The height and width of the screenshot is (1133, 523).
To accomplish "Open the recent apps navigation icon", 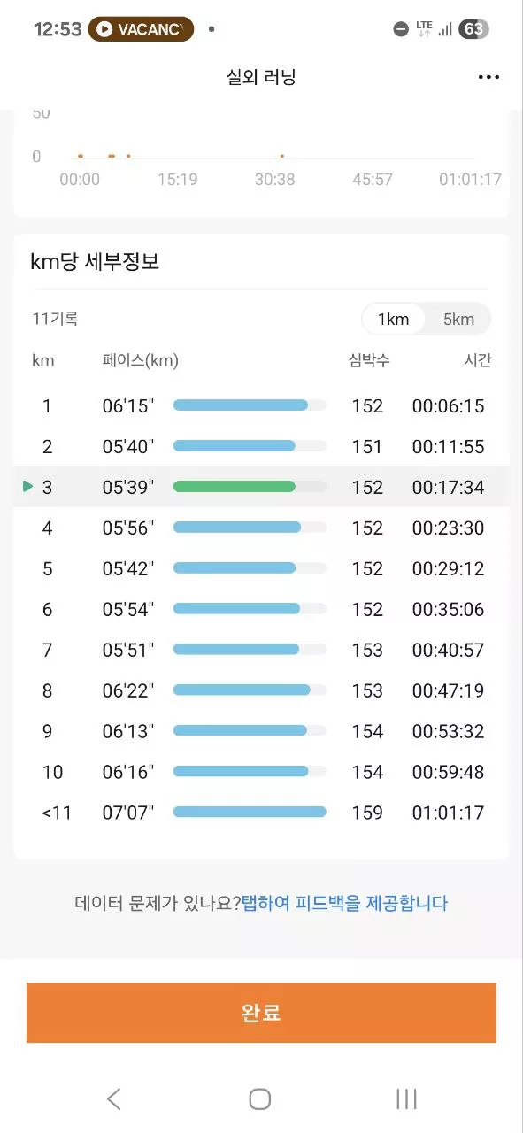I will tap(406, 1098).
